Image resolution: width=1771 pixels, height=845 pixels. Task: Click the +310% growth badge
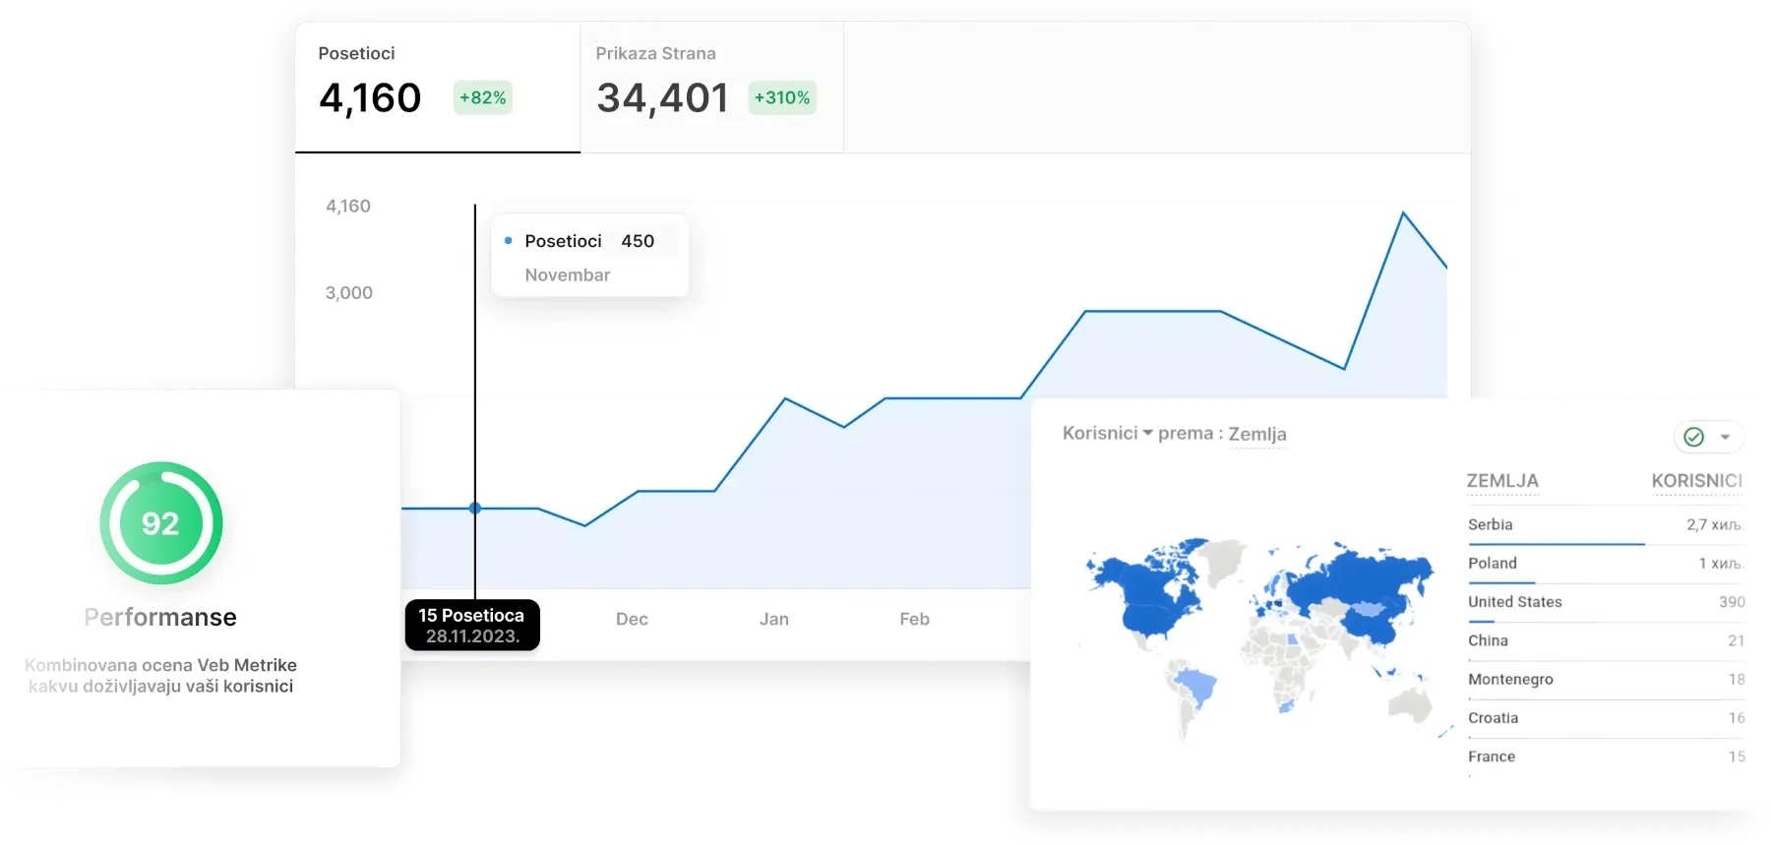782,97
